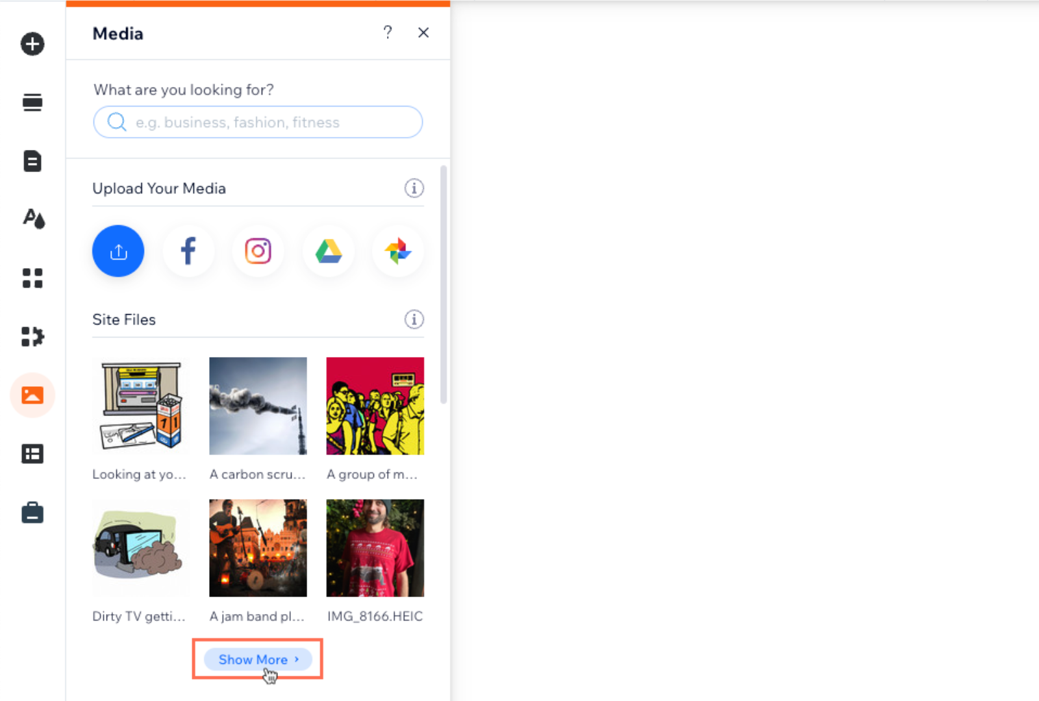Screen dimensions: 1039x701
Task: Select the 'A jam band pl...' image
Action: coord(258,548)
